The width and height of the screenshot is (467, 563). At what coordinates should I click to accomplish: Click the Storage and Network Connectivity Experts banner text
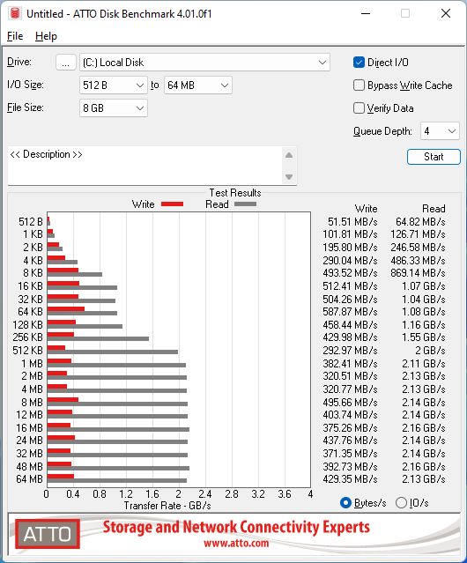click(x=236, y=527)
